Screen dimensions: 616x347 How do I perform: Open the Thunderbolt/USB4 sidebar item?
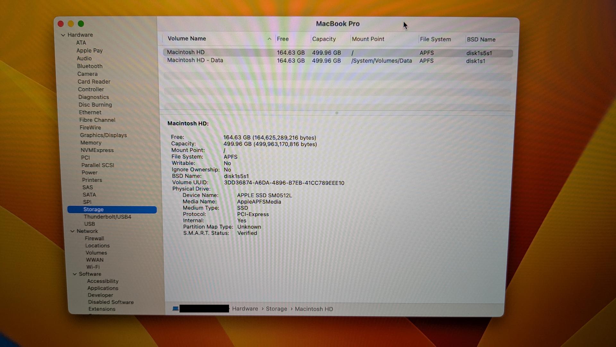[x=107, y=217]
